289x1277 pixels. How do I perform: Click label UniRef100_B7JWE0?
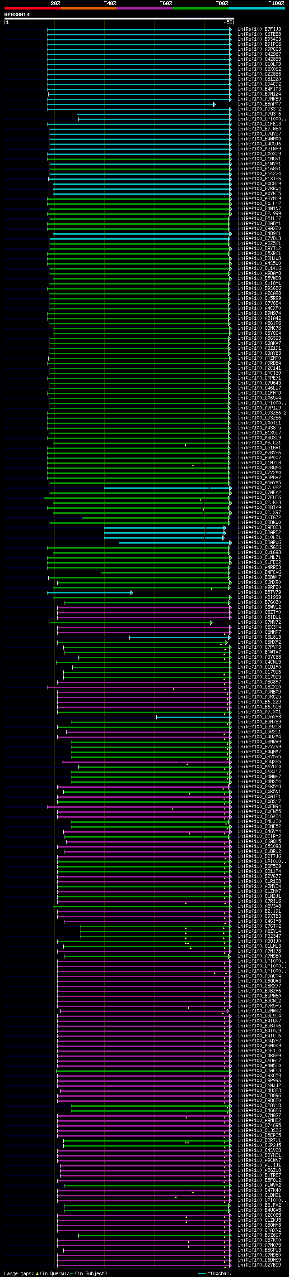(x=259, y=129)
